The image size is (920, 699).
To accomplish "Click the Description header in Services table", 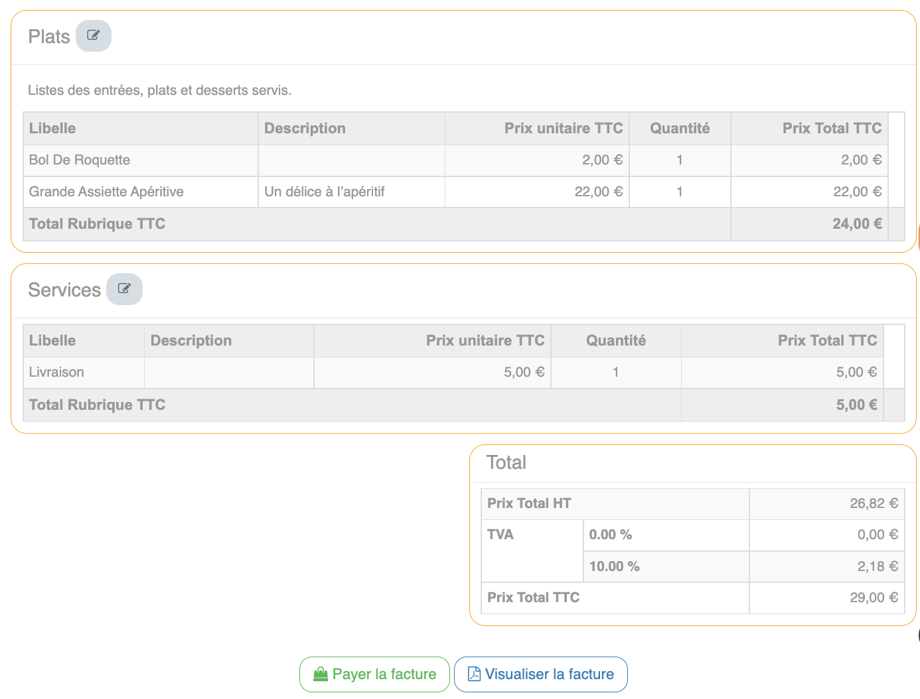I will [191, 341].
